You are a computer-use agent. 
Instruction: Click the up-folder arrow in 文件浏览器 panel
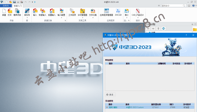pos(158,28)
